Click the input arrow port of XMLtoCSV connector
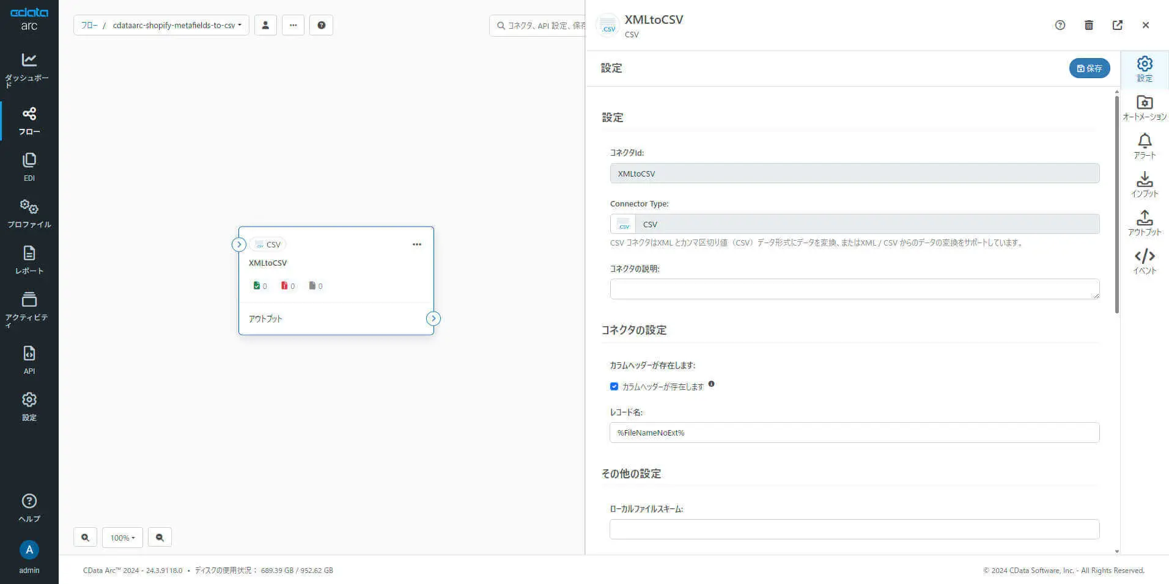Image resolution: width=1169 pixels, height=584 pixels. (239, 244)
